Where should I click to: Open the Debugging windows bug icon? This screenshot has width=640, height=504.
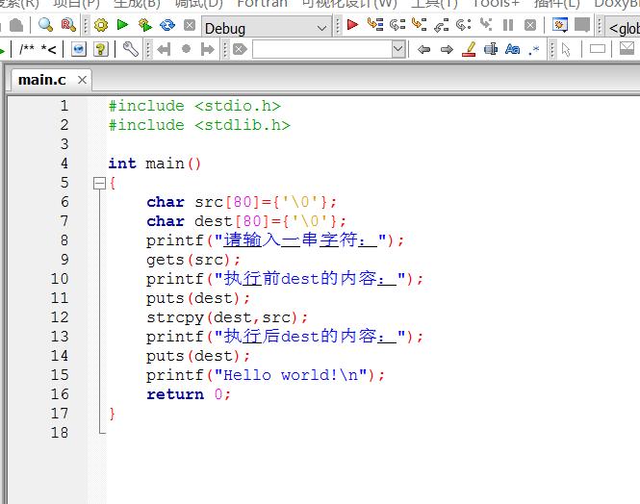(559, 25)
